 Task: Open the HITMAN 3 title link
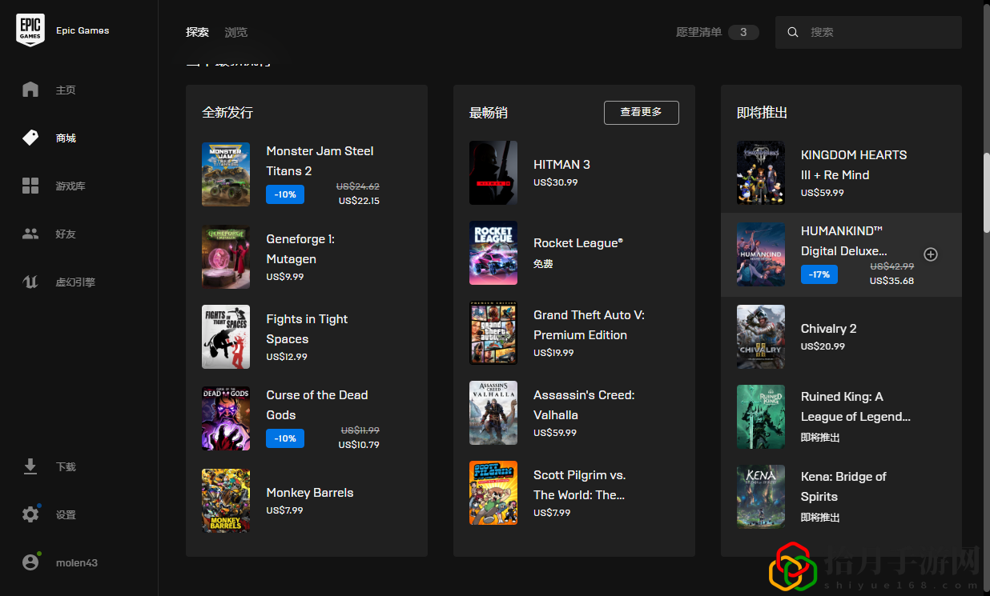click(x=561, y=164)
